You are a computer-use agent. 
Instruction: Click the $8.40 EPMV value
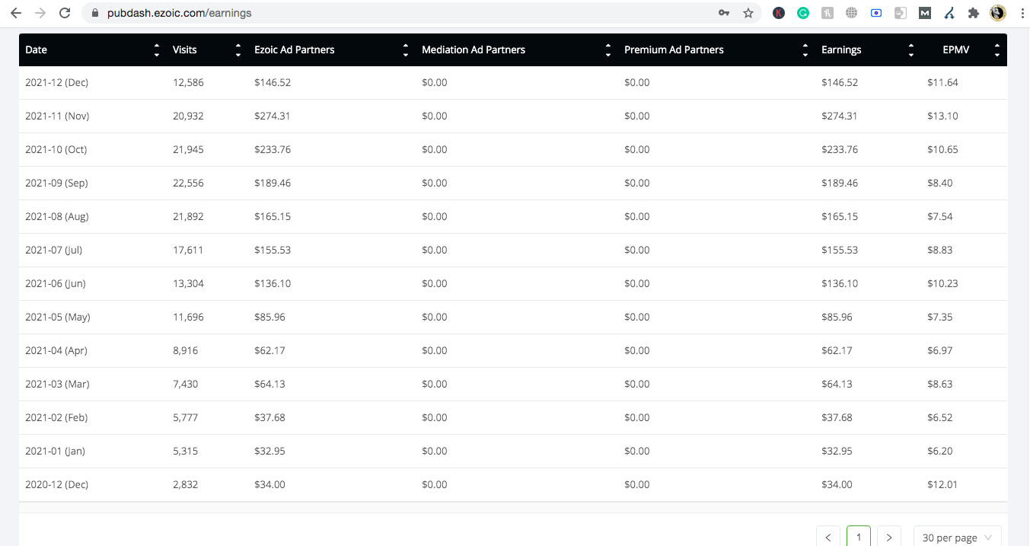coord(939,183)
